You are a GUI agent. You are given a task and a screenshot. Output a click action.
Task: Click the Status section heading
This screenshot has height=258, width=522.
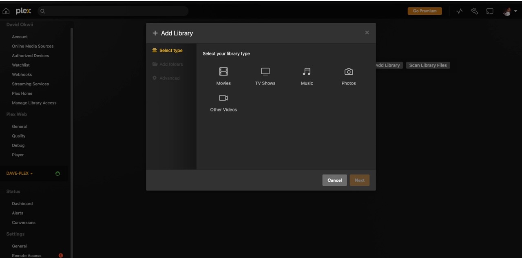[13, 191]
